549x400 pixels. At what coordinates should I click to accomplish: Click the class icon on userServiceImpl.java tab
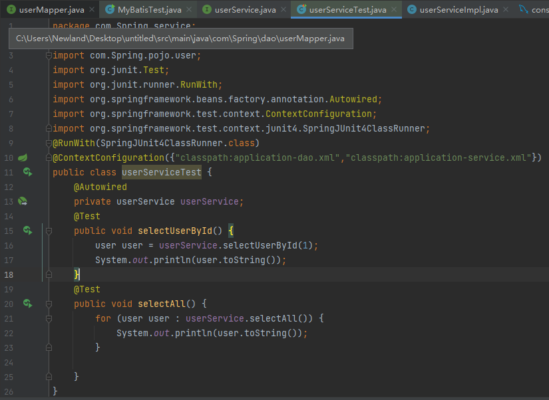[412, 9]
